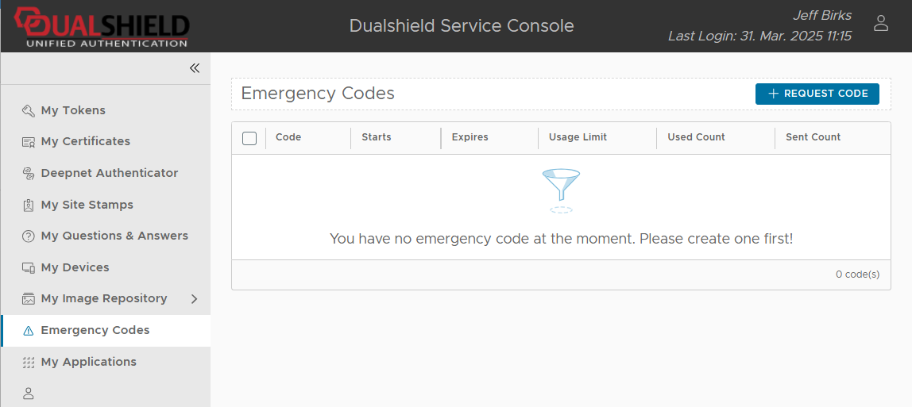Click the My Image Repository picture icon
The height and width of the screenshot is (407, 912).
[29, 299]
